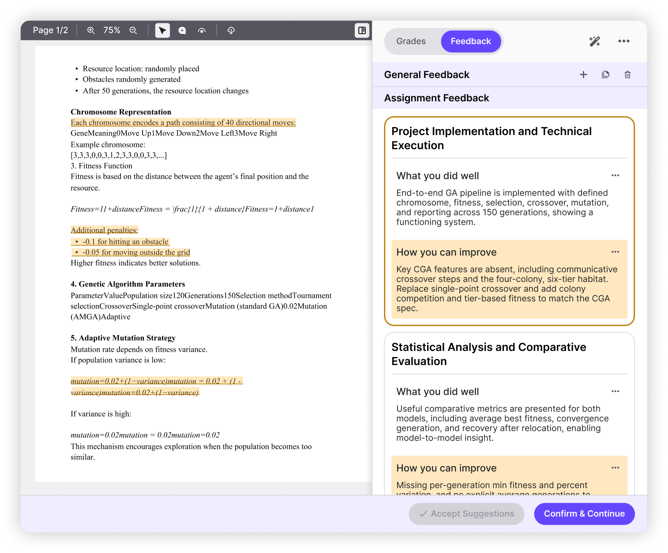
Task: Click the 75% zoom level value
Action: [112, 30]
